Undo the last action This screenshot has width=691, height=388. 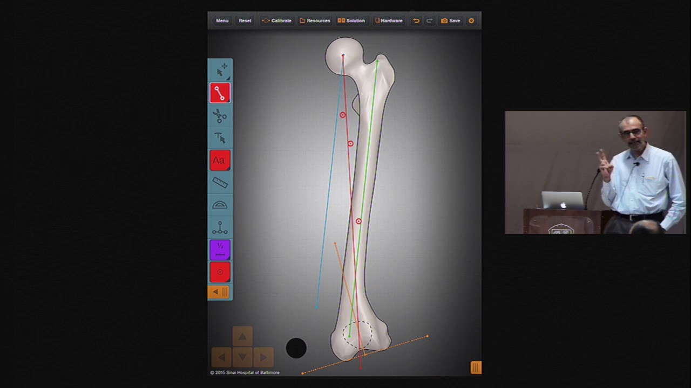click(416, 20)
